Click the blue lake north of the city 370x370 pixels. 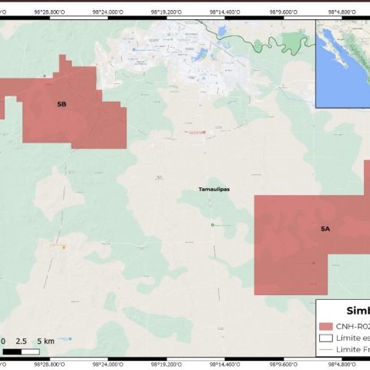(x=221, y=32)
